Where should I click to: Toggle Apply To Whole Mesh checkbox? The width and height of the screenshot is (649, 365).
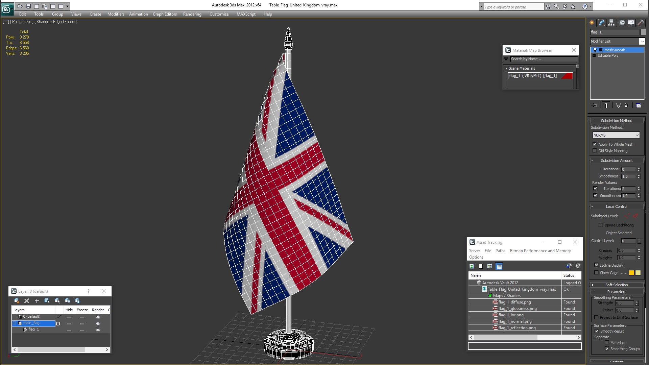[x=595, y=144]
